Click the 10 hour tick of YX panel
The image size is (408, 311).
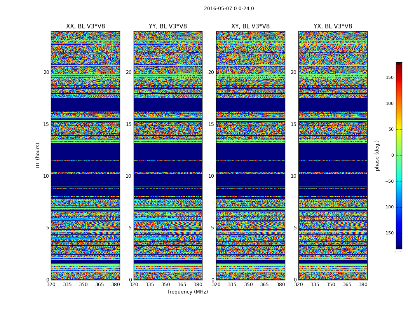point(293,176)
